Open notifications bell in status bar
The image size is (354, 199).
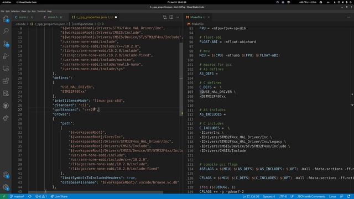pyautogui.click(x=349, y=197)
